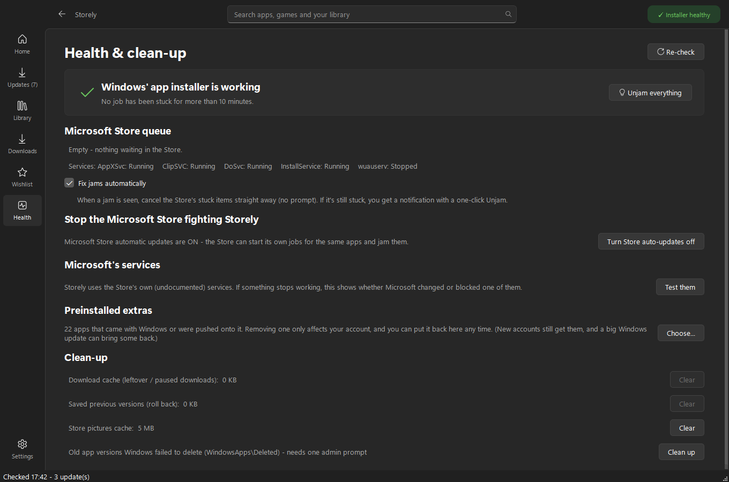Click the 'Checked 17:42 - 3 update(s)' status text

point(46,477)
